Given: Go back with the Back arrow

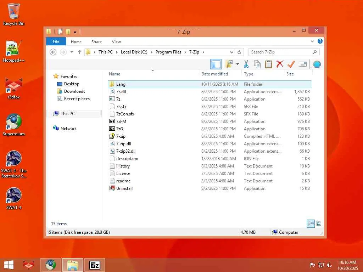Looking at the screenshot, I should (53, 52).
